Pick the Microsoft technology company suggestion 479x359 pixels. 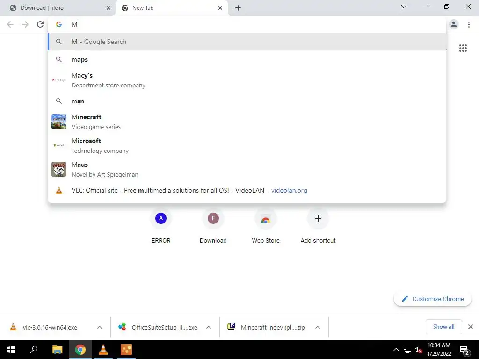tap(247, 145)
